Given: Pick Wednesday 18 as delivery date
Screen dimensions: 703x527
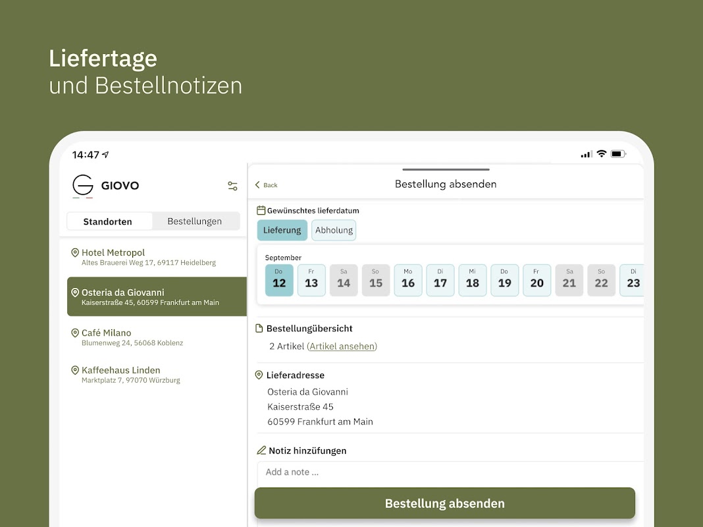Looking at the screenshot, I should [x=473, y=280].
